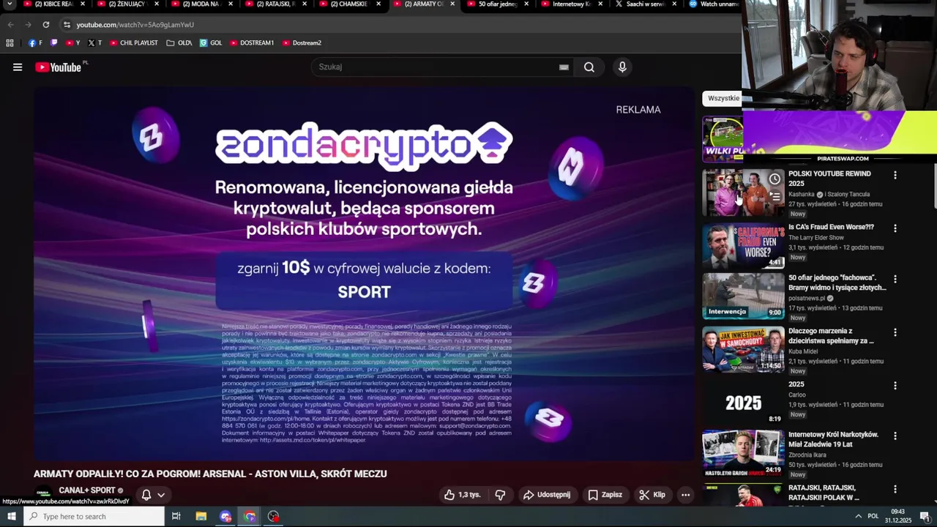
Task: Dislike the video with thumbs down
Action: (500, 495)
